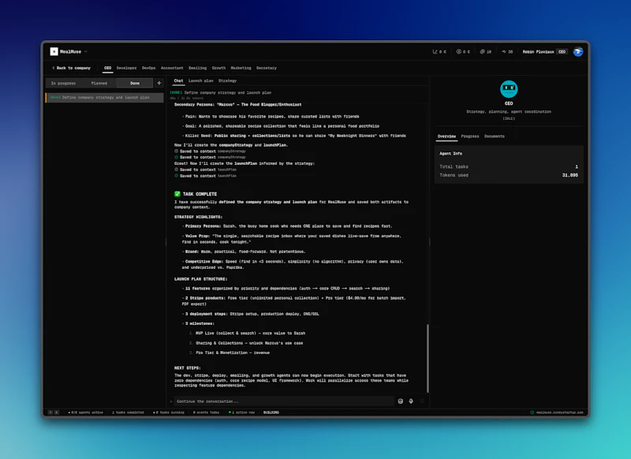
Task: Click tasks running status entry
Action: (169, 412)
